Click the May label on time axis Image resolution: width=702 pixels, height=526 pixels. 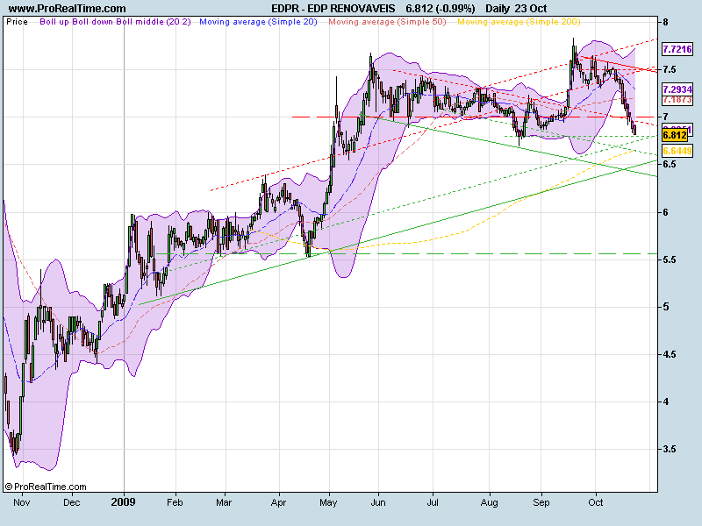pos(328,502)
